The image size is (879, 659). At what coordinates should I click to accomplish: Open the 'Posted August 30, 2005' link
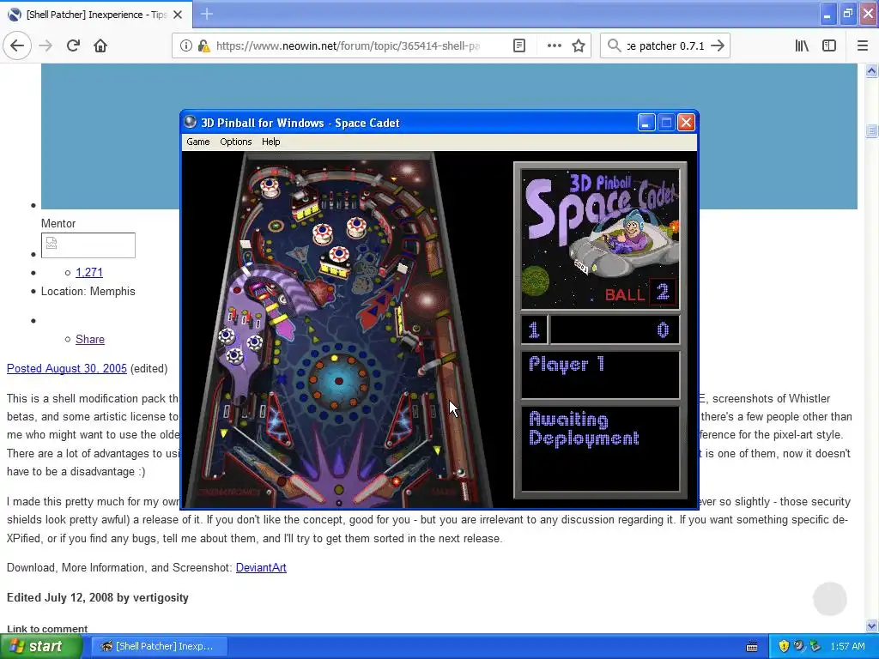[x=67, y=368]
